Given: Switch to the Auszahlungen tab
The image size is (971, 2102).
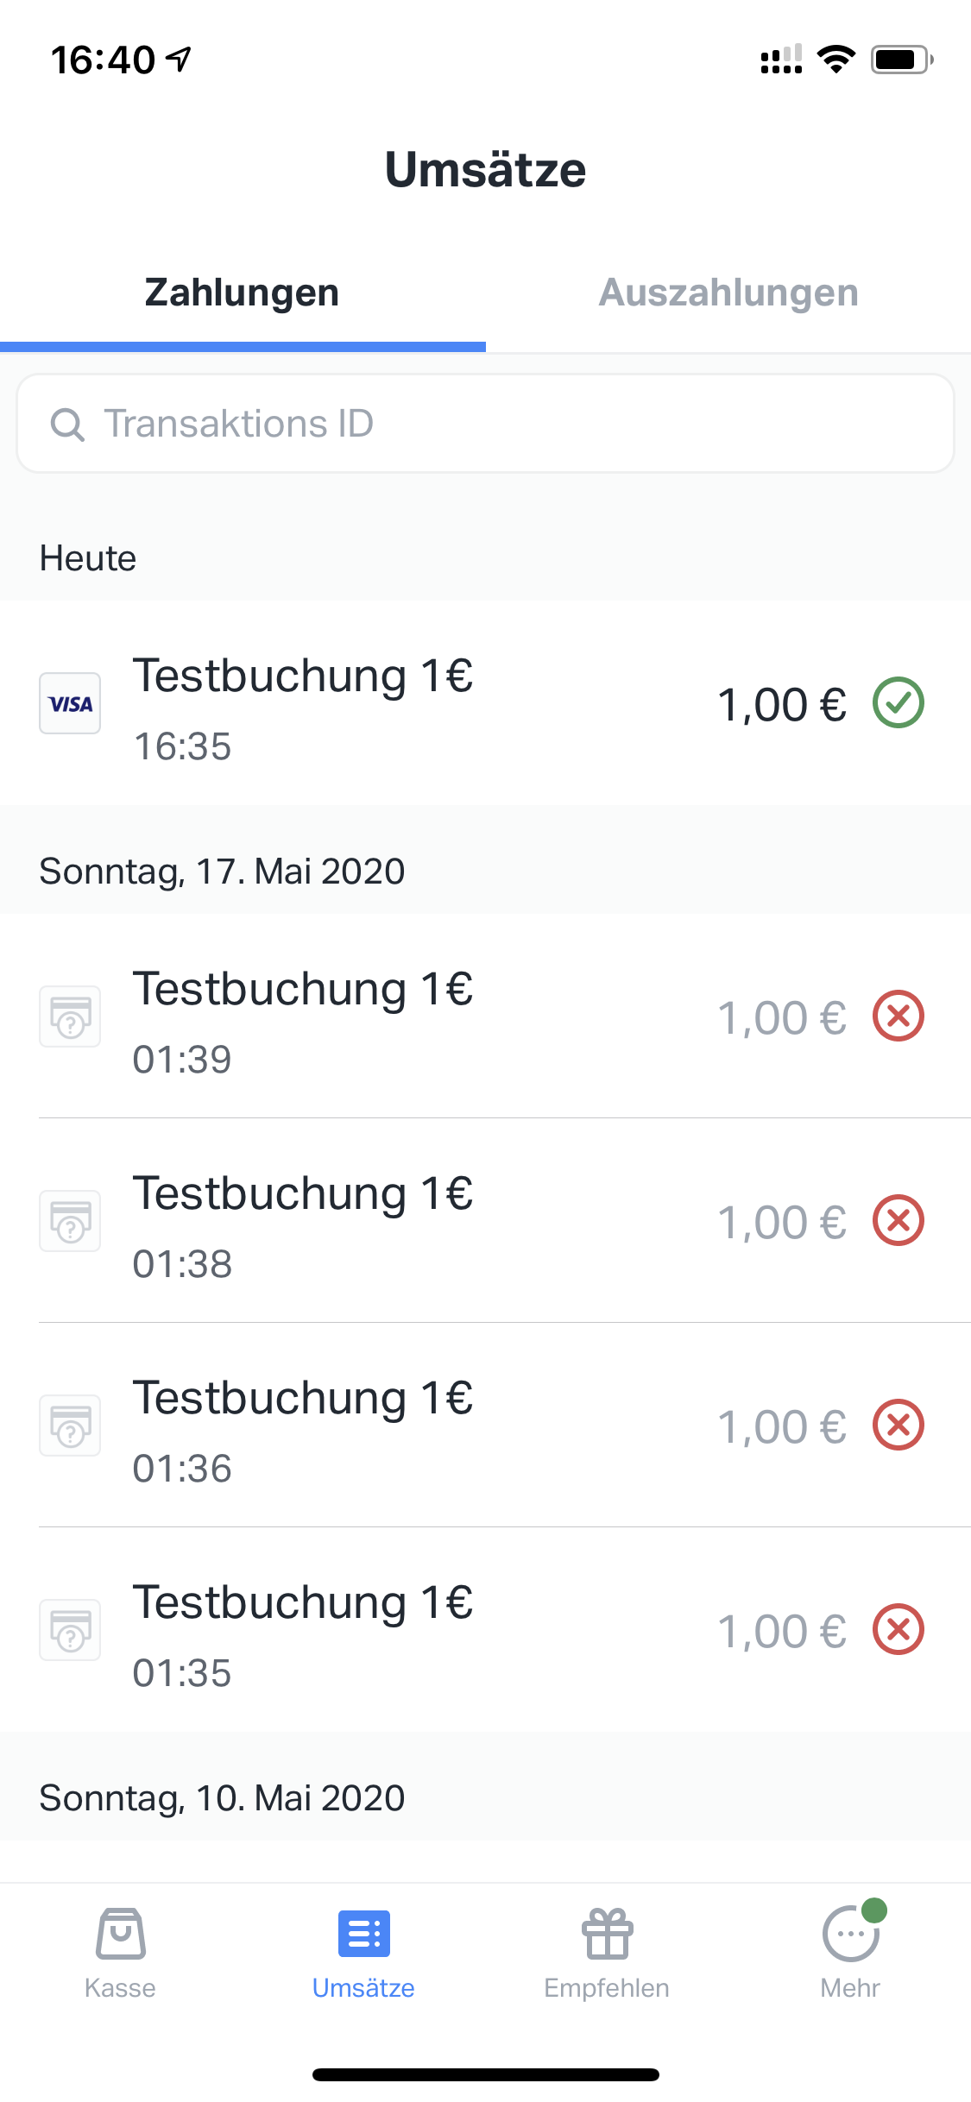Looking at the screenshot, I should [x=728, y=293].
